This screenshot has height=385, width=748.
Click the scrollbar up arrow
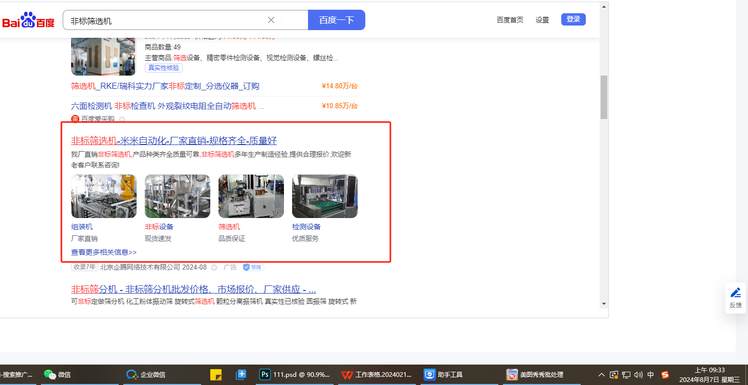[x=604, y=7]
